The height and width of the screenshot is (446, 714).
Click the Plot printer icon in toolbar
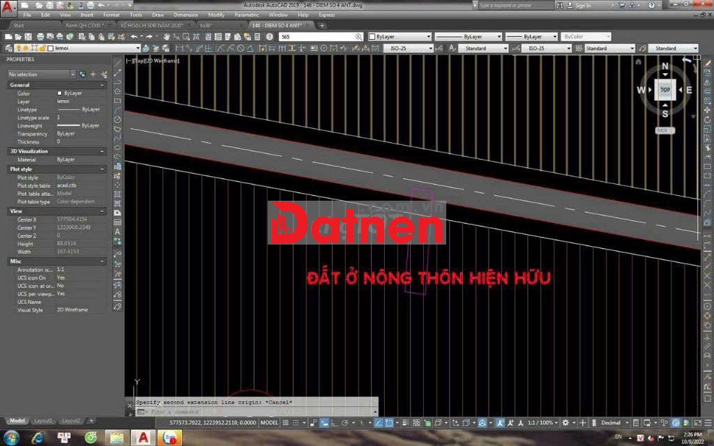[x=40, y=36]
